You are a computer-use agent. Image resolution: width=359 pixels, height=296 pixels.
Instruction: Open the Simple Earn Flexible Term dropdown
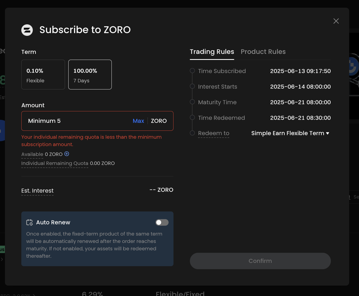click(288, 133)
